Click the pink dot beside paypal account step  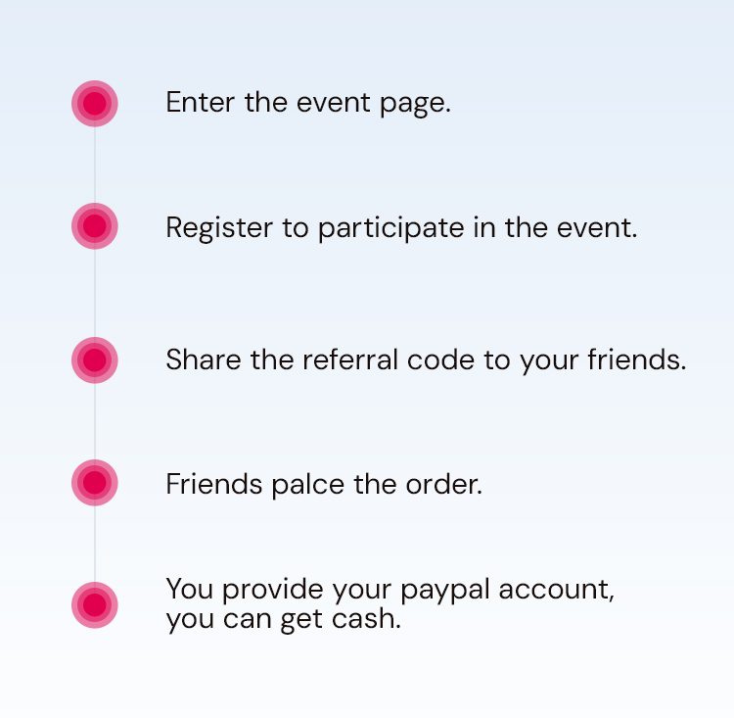(x=95, y=605)
